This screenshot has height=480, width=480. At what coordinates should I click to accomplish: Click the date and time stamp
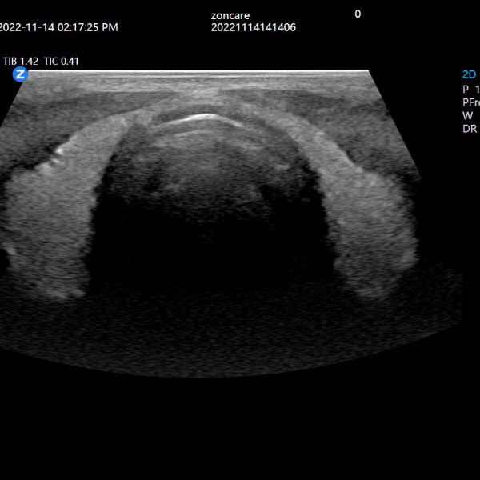[x=58, y=27]
